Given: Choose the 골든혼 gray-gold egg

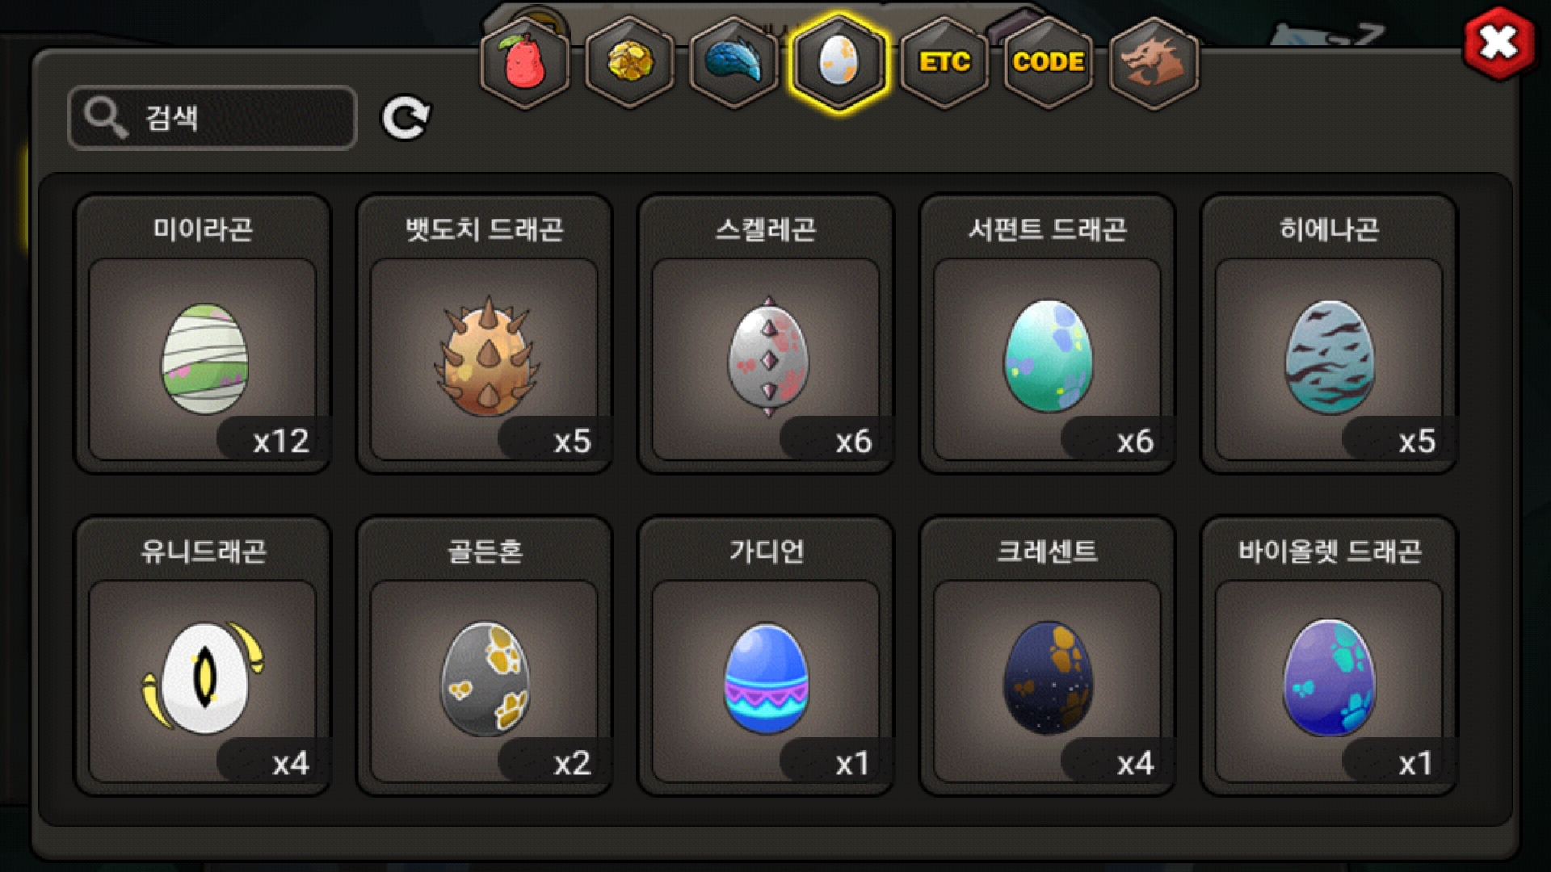Looking at the screenshot, I should [485, 656].
